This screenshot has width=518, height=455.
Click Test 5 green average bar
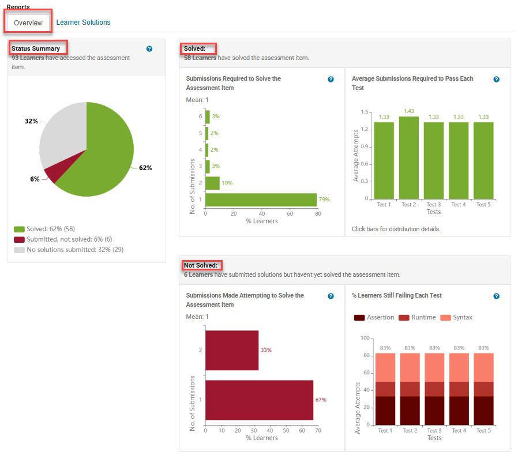483,160
